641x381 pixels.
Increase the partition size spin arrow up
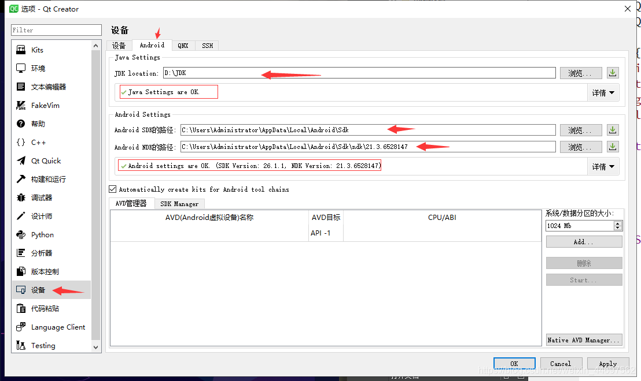(618, 223)
